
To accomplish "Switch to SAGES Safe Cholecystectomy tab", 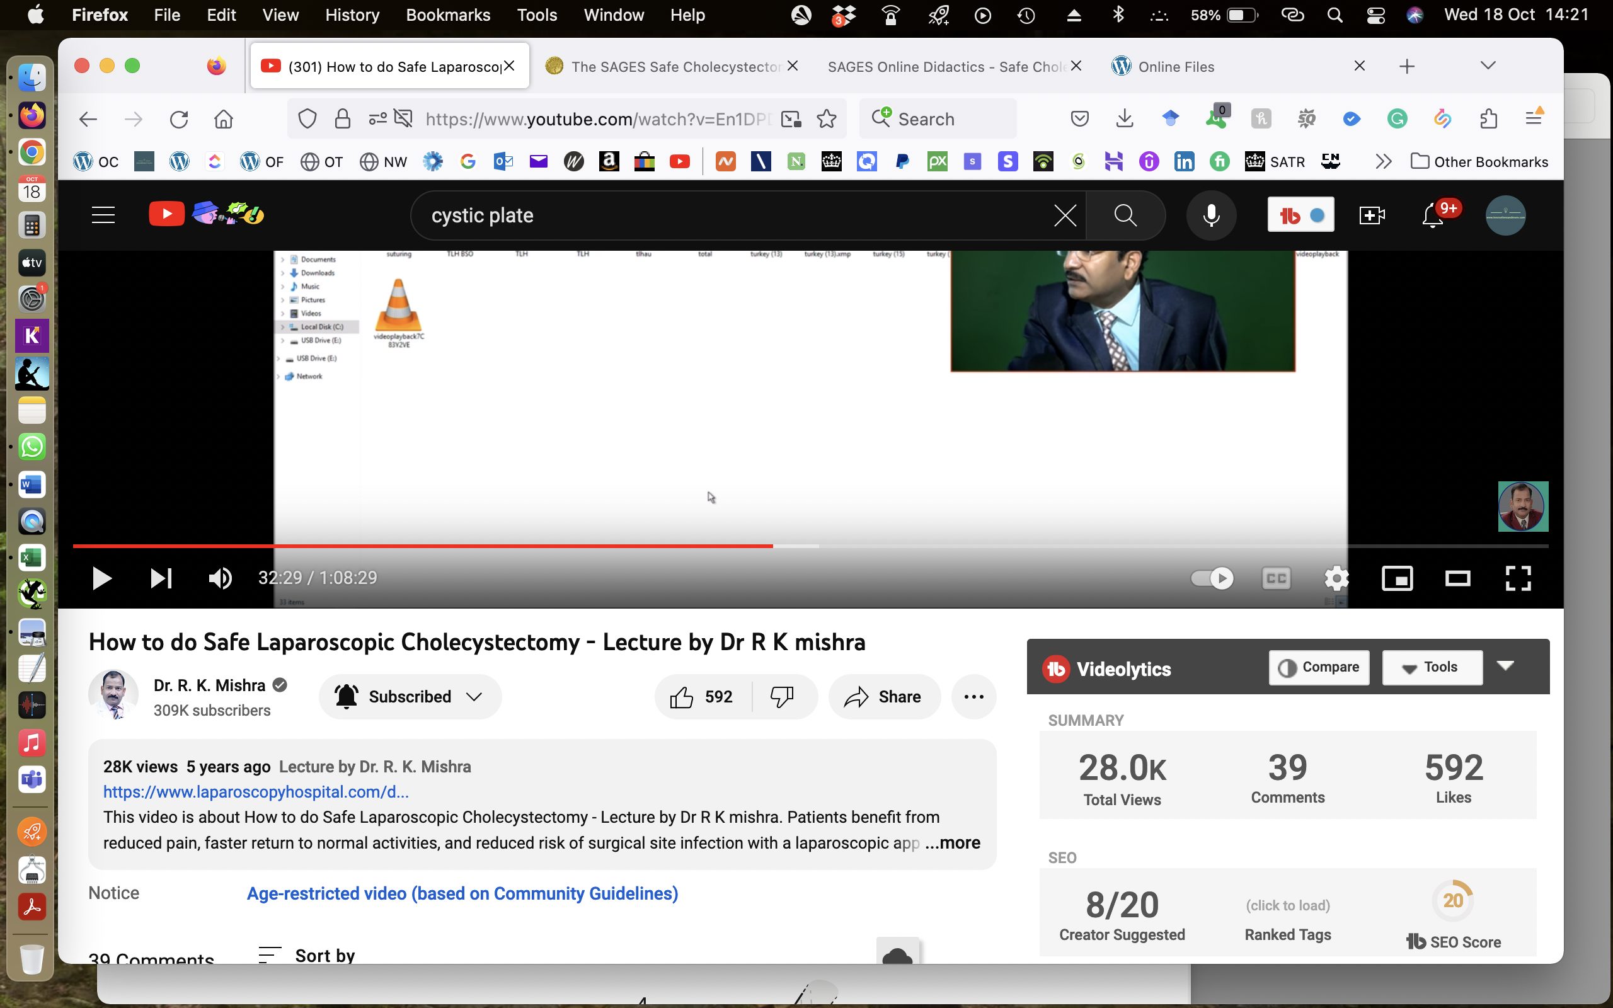I will click(x=671, y=66).
